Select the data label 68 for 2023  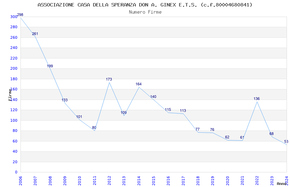pos(272,134)
